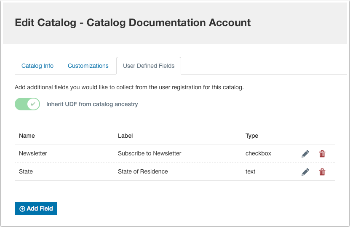Click the Type column header

pyautogui.click(x=252, y=136)
